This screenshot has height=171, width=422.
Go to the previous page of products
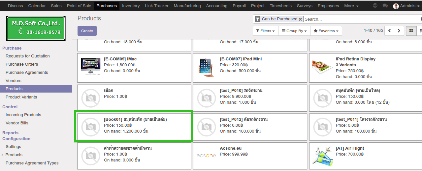pyautogui.click(x=390, y=31)
